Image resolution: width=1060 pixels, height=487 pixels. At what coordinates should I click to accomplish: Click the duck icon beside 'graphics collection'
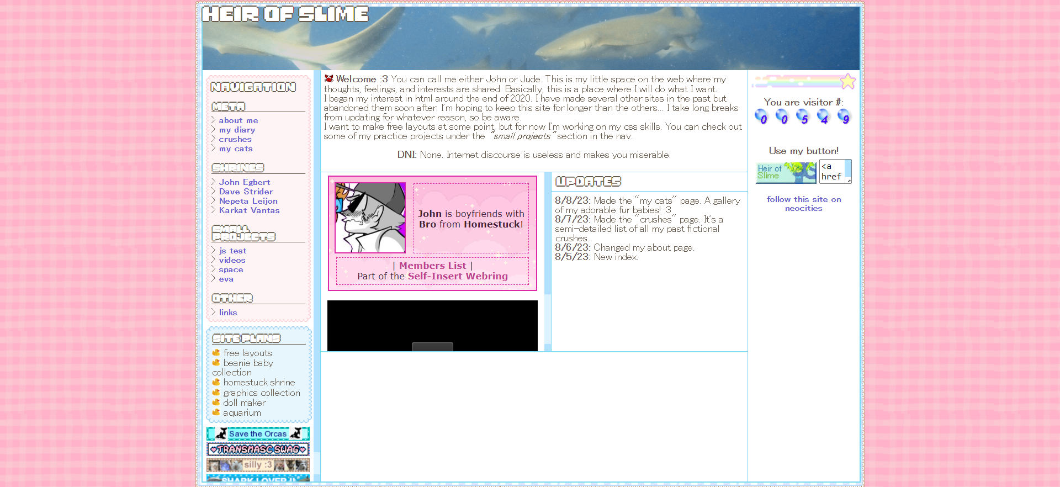point(216,392)
